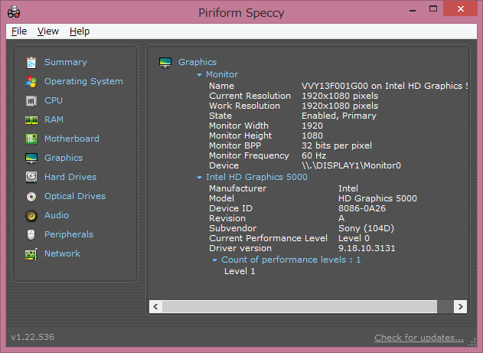This screenshot has height=353, width=483.
Task: Open the View menu
Action: pos(48,31)
